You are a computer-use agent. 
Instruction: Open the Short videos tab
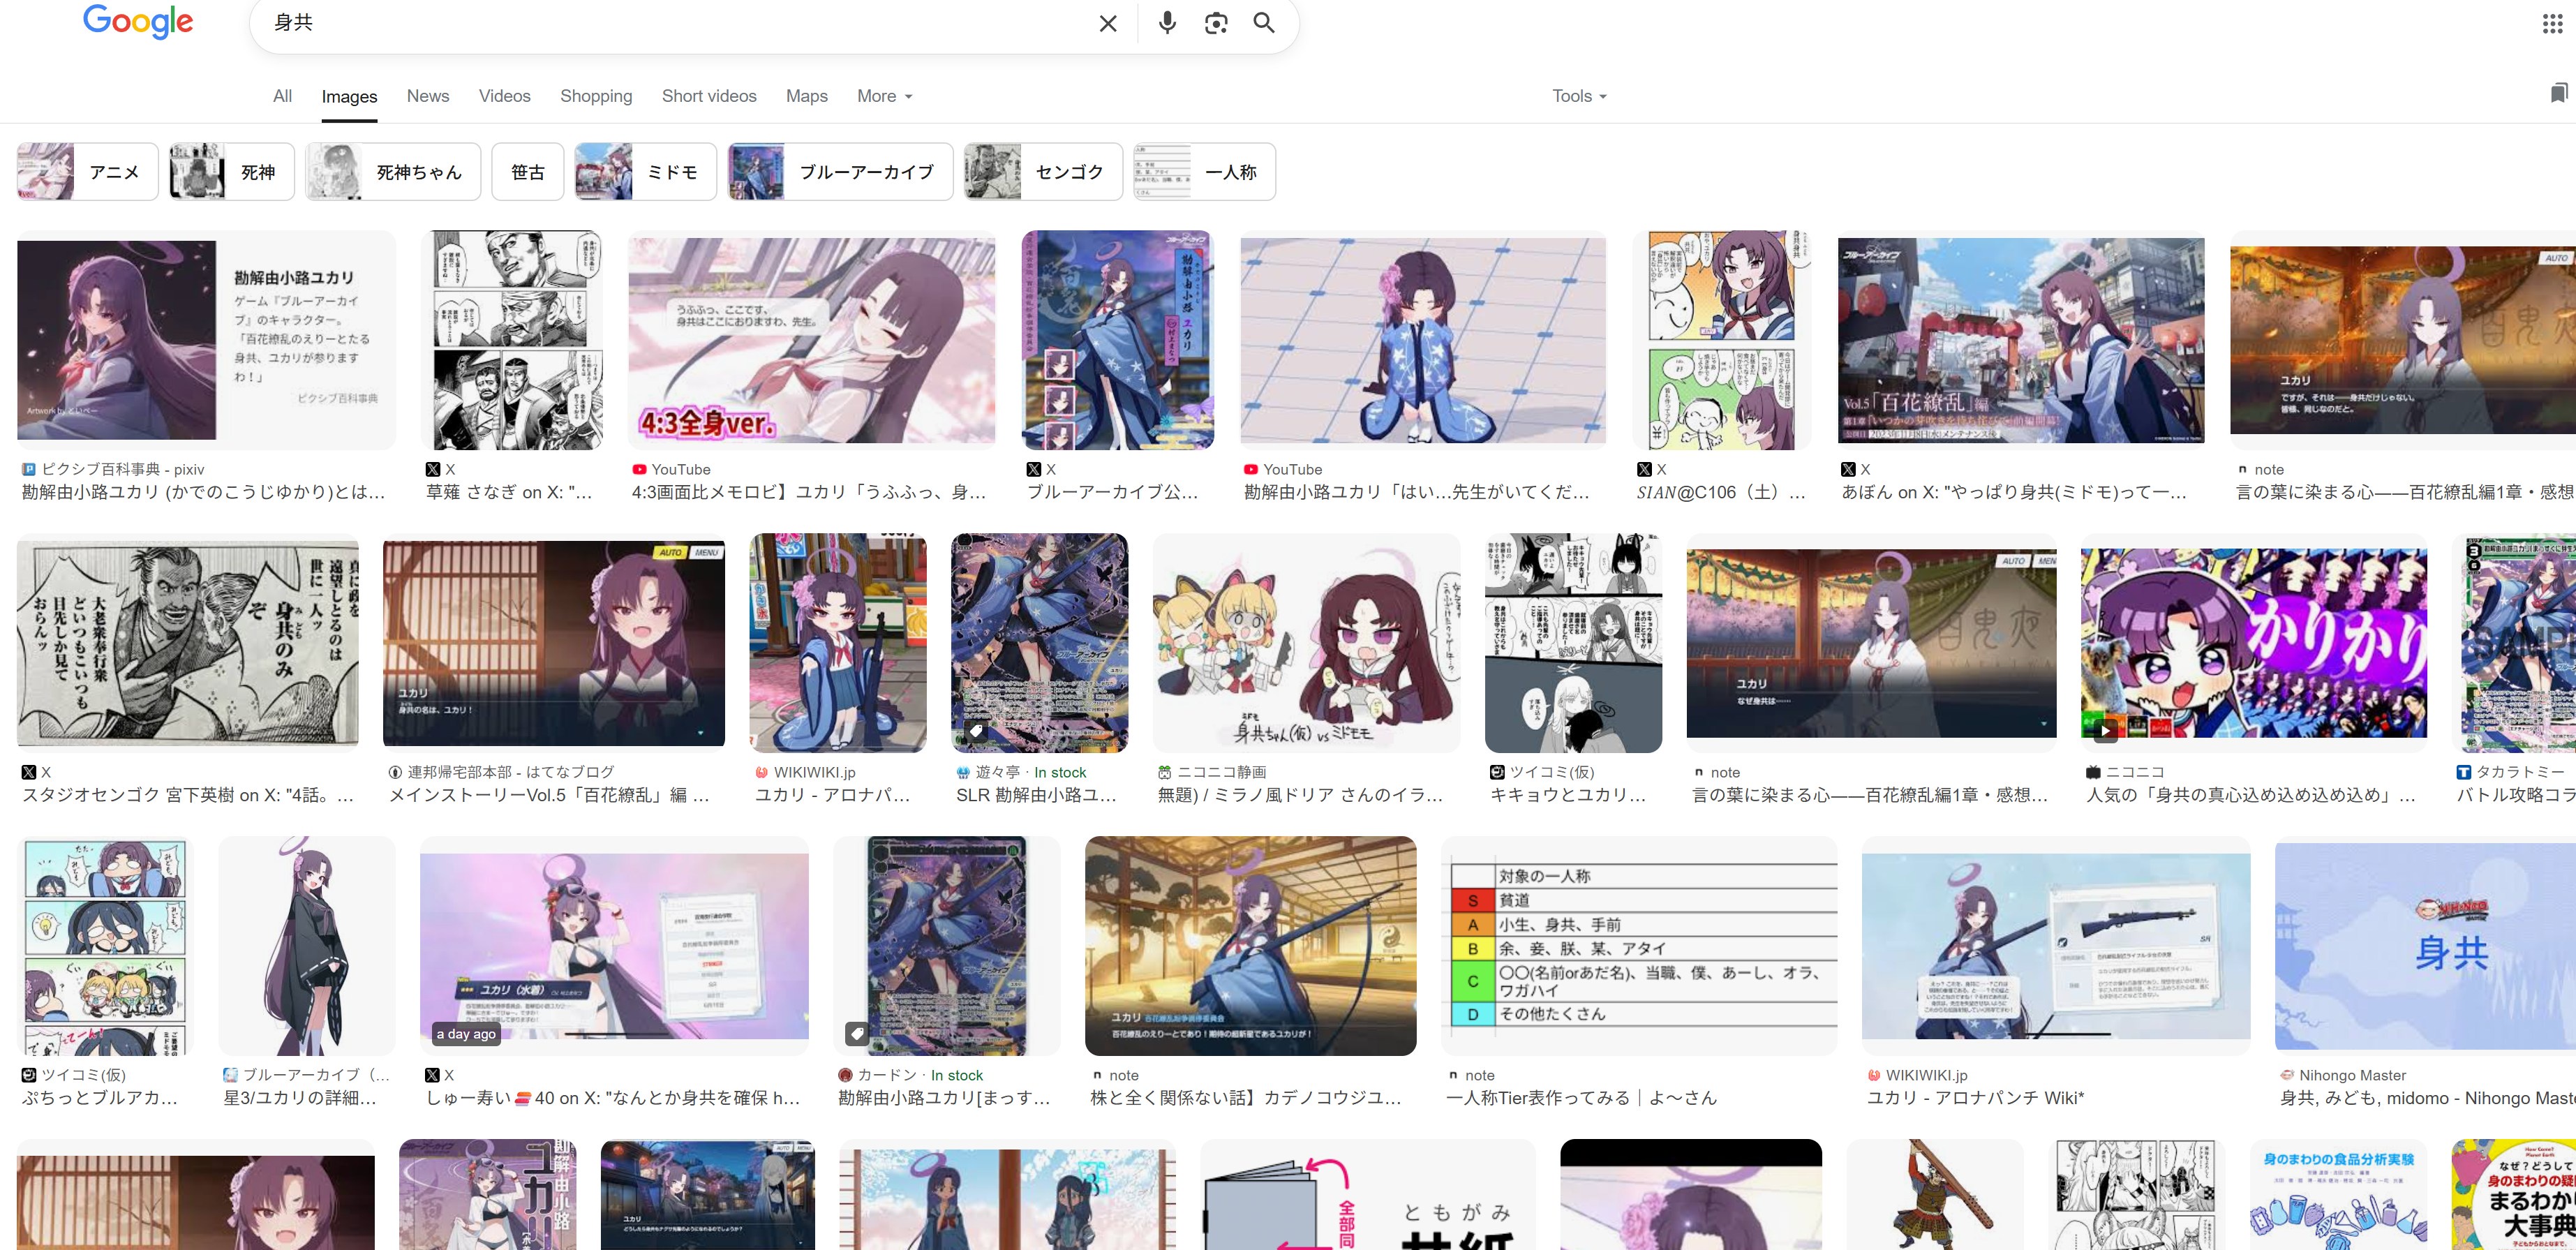tap(709, 96)
